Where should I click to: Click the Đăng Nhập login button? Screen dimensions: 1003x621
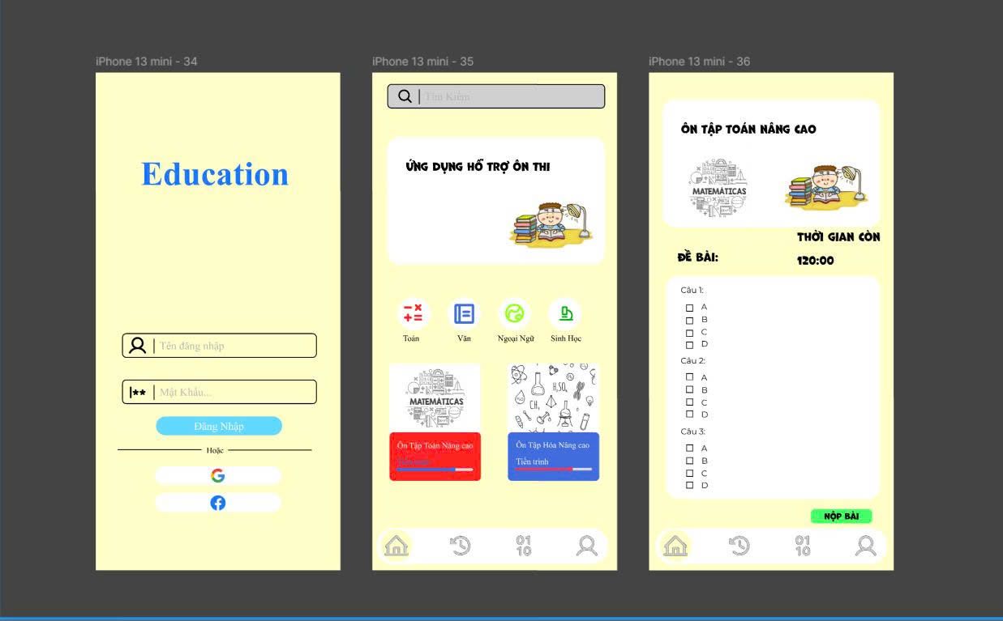(219, 426)
